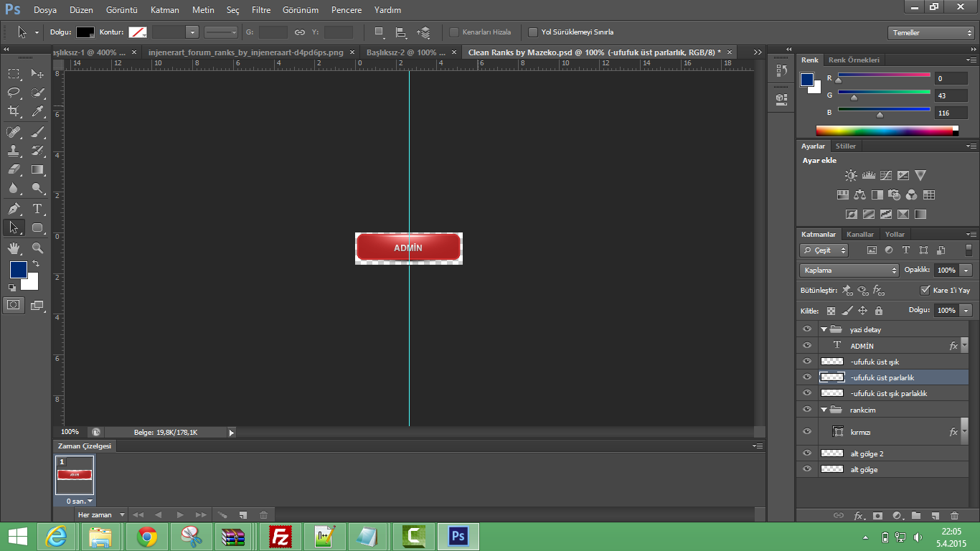Image resolution: width=980 pixels, height=551 pixels.
Task: Select the Rectangular Marquee tool
Action: coord(14,73)
